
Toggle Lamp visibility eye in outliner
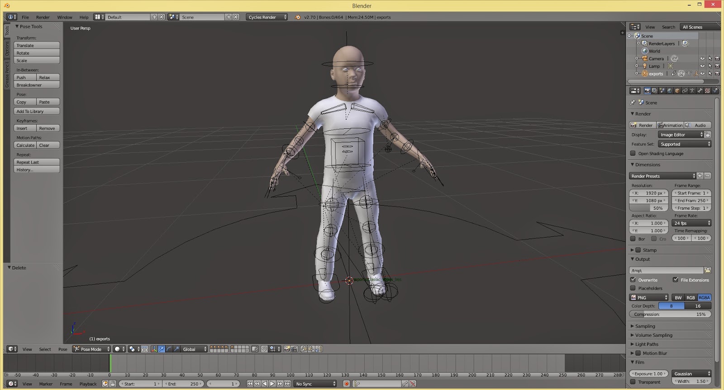click(702, 66)
